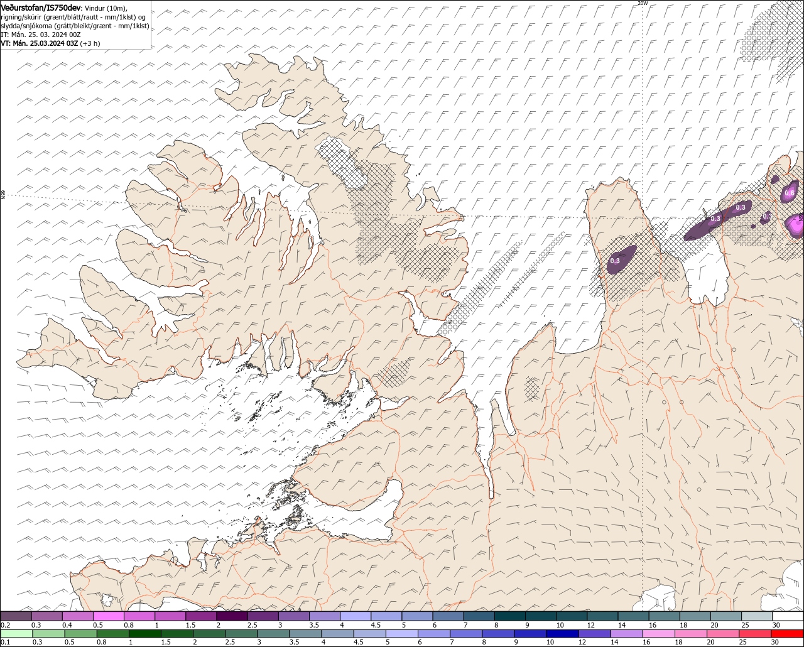Pick the snow legend swatch starting at 0.3
The width and height of the screenshot is (804, 647).
pos(46,616)
